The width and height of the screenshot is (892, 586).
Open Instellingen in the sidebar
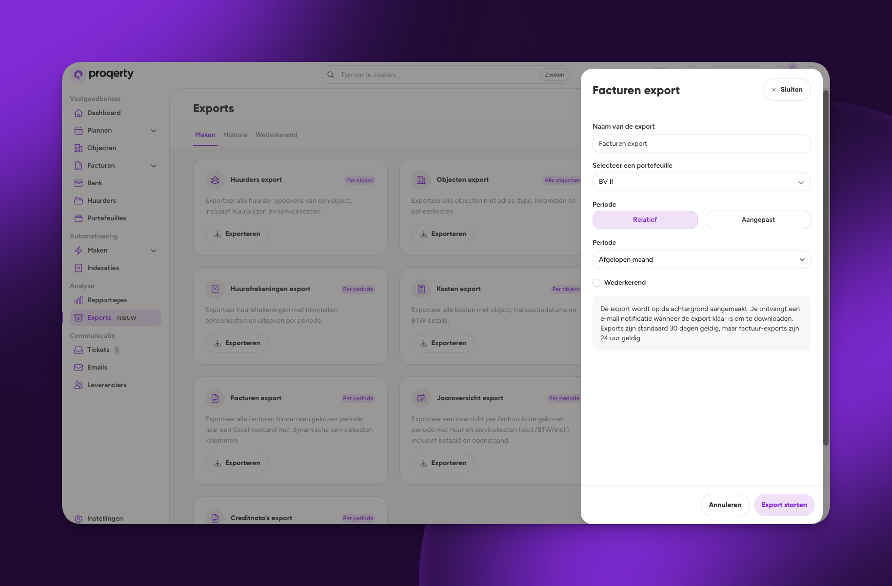115,519
